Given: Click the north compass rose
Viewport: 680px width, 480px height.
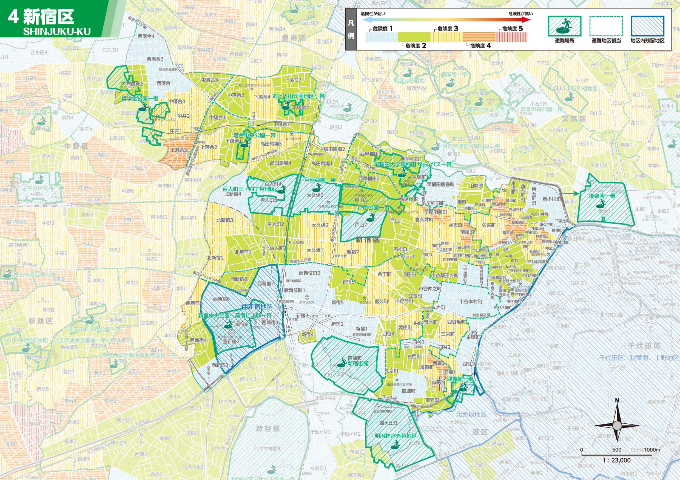Looking at the screenshot, I should (x=617, y=426).
